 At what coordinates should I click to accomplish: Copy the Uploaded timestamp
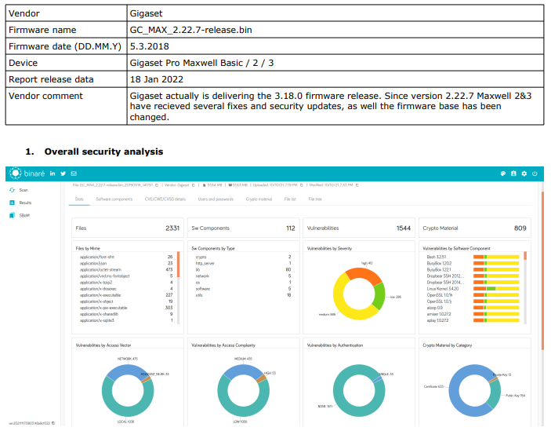[x=301, y=185]
